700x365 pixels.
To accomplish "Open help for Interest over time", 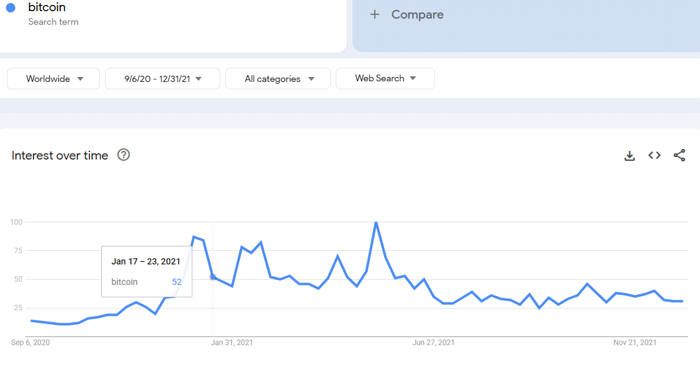I will pos(123,155).
